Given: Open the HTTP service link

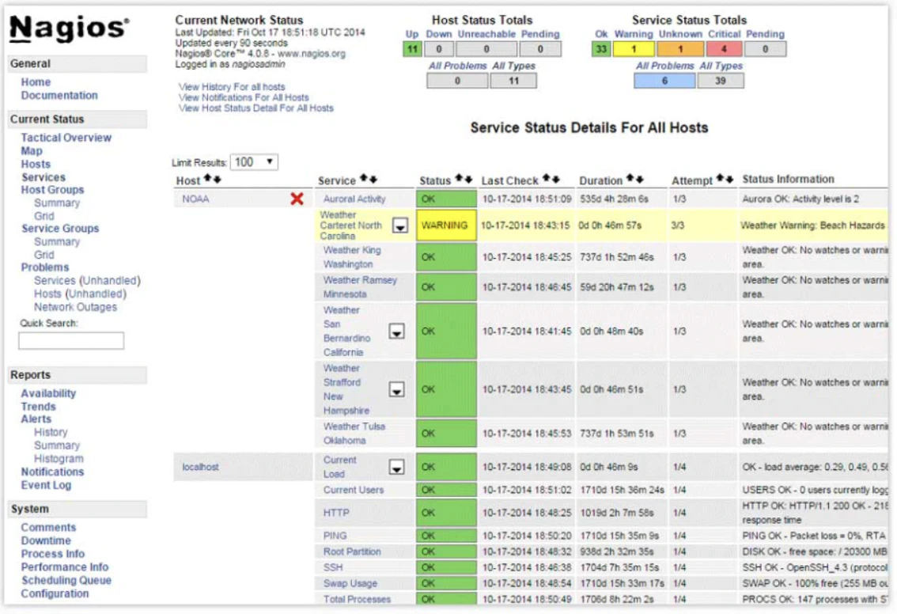Looking at the screenshot, I should pos(336,513).
